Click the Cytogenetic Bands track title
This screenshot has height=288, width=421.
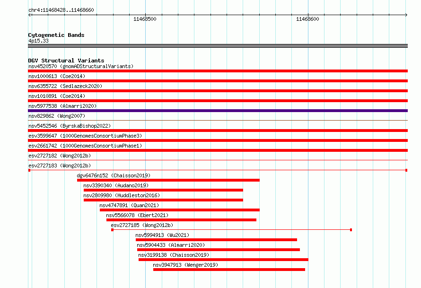coord(56,35)
